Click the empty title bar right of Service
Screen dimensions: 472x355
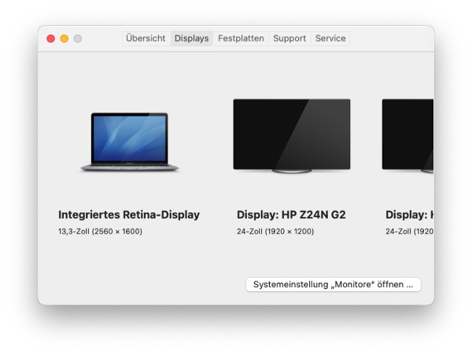coord(389,39)
